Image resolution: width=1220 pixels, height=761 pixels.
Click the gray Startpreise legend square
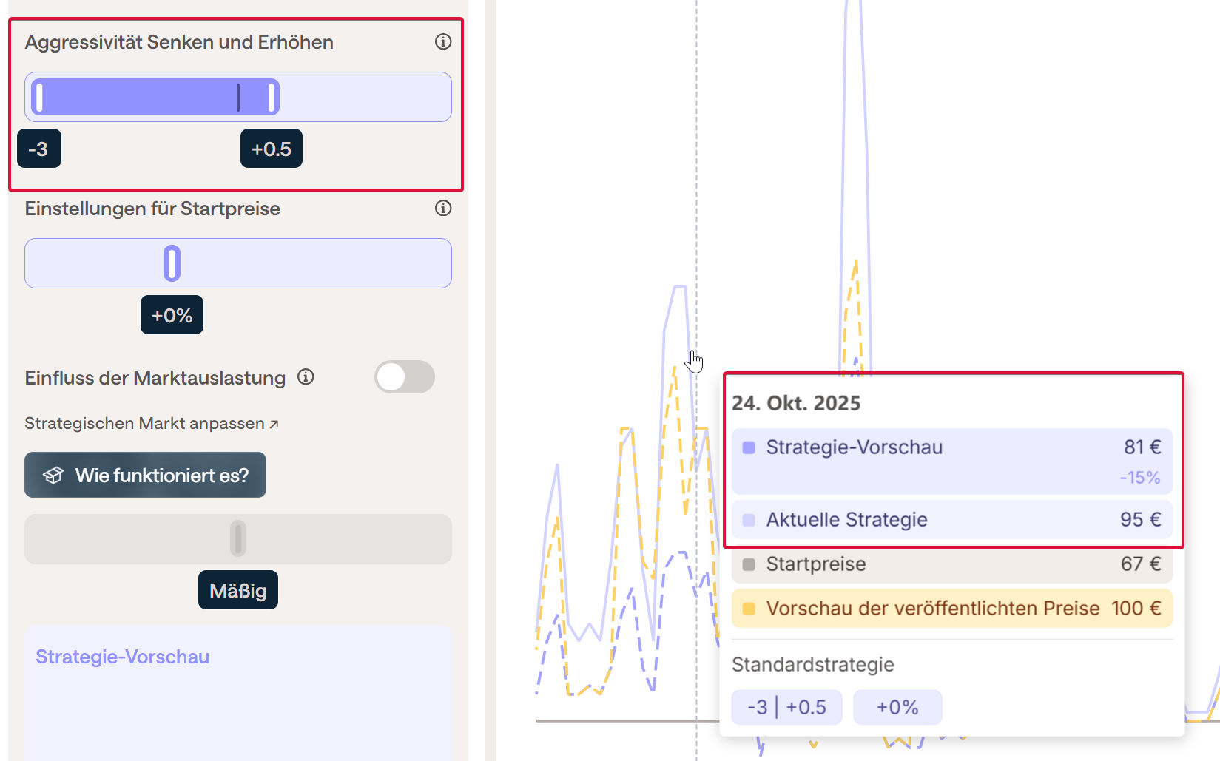point(749,564)
